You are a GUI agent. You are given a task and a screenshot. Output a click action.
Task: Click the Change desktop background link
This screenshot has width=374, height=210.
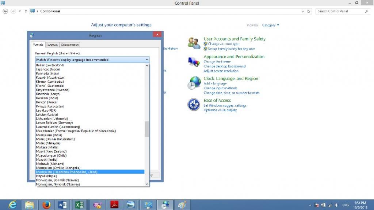(224, 66)
